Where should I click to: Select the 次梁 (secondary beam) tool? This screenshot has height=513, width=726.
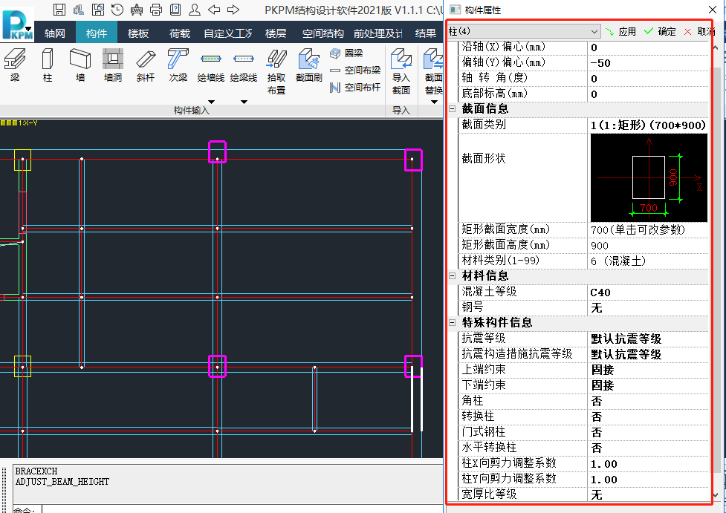coord(178,65)
